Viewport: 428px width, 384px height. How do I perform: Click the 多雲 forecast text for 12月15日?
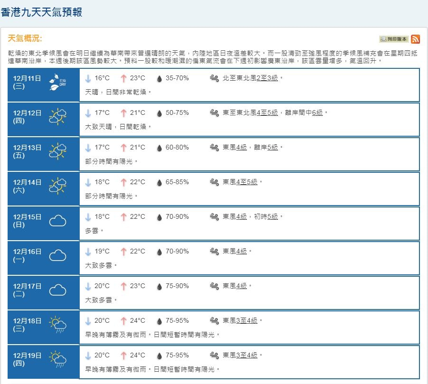tap(94, 231)
